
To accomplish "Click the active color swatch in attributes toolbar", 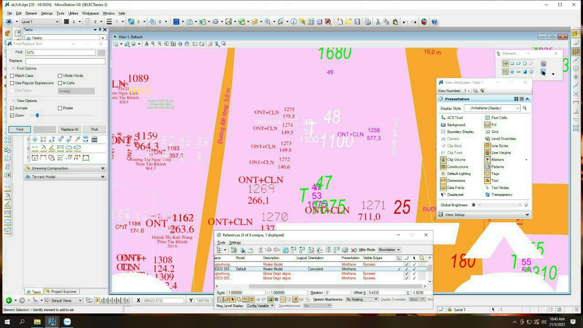I will [66, 21].
